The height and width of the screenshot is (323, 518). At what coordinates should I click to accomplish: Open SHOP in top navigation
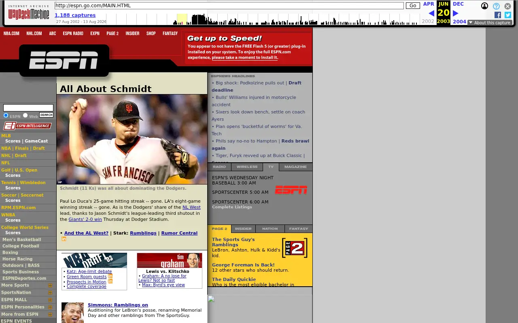tap(151, 34)
